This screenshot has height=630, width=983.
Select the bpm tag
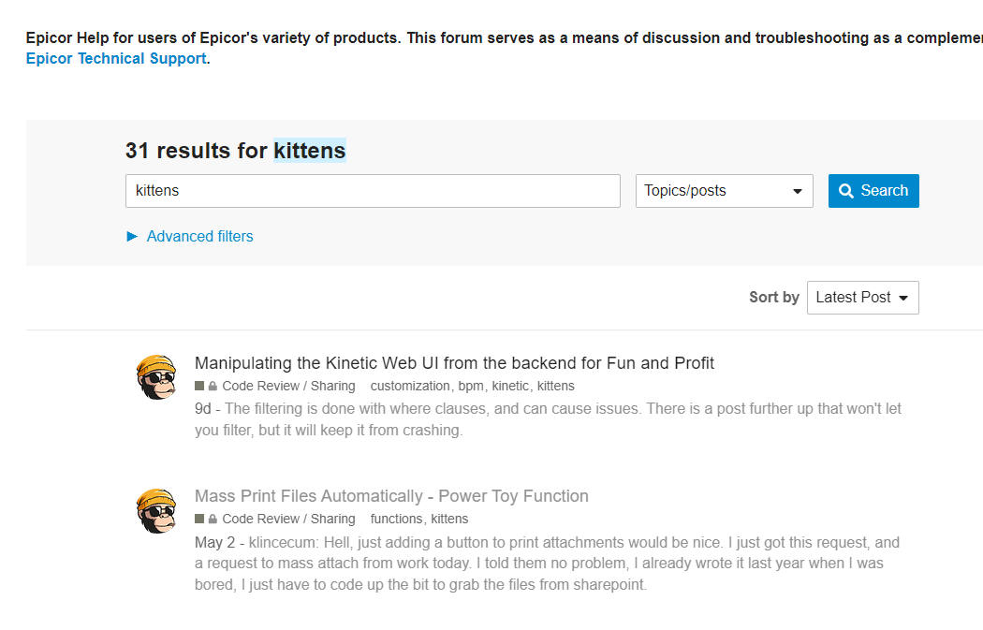click(470, 386)
